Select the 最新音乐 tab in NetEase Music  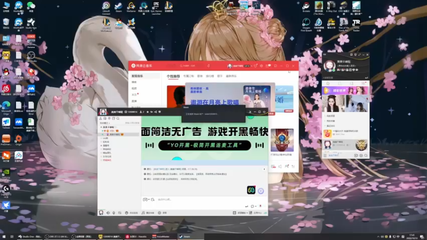click(x=231, y=76)
